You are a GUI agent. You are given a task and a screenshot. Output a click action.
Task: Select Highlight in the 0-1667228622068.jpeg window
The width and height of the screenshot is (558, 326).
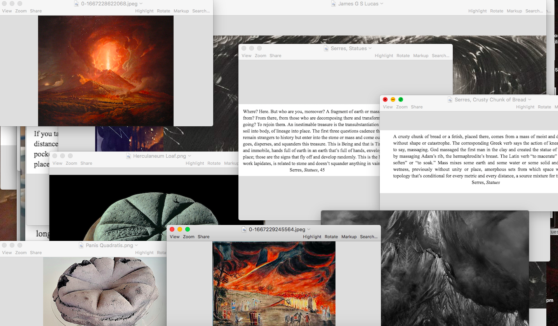144,11
